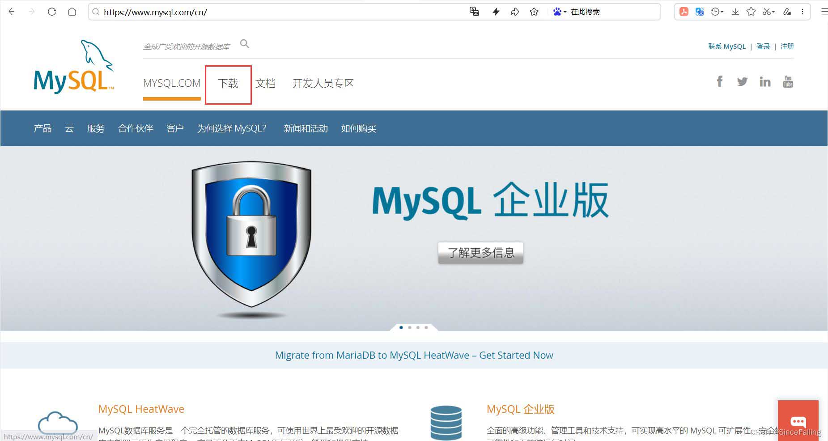Click the 全球广受欢迎的开源数据库 search field
The height and width of the screenshot is (441, 828).
point(186,47)
